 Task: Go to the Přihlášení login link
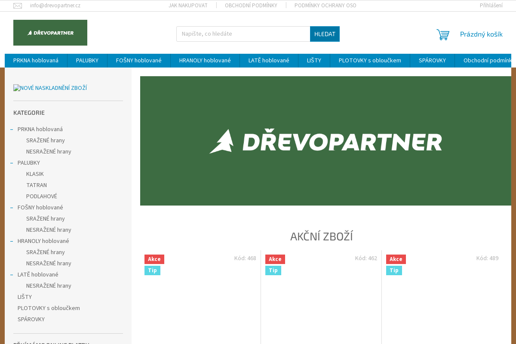(491, 6)
